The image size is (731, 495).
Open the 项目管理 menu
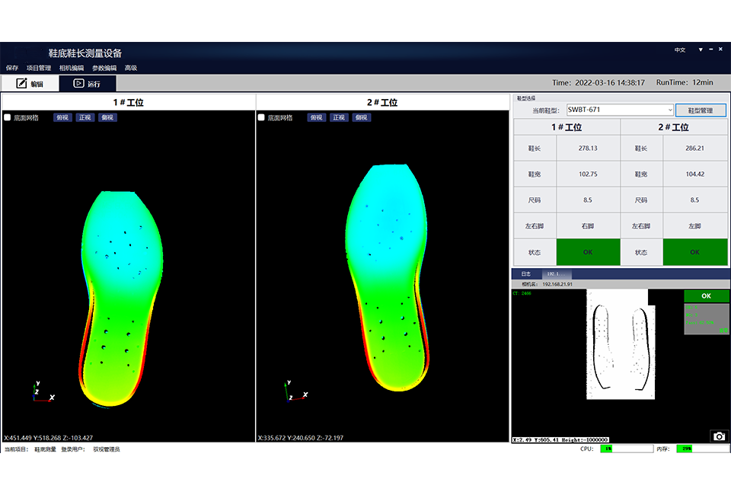(x=39, y=68)
